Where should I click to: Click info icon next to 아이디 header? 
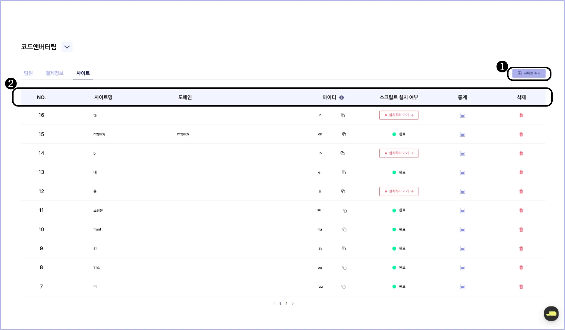click(341, 97)
